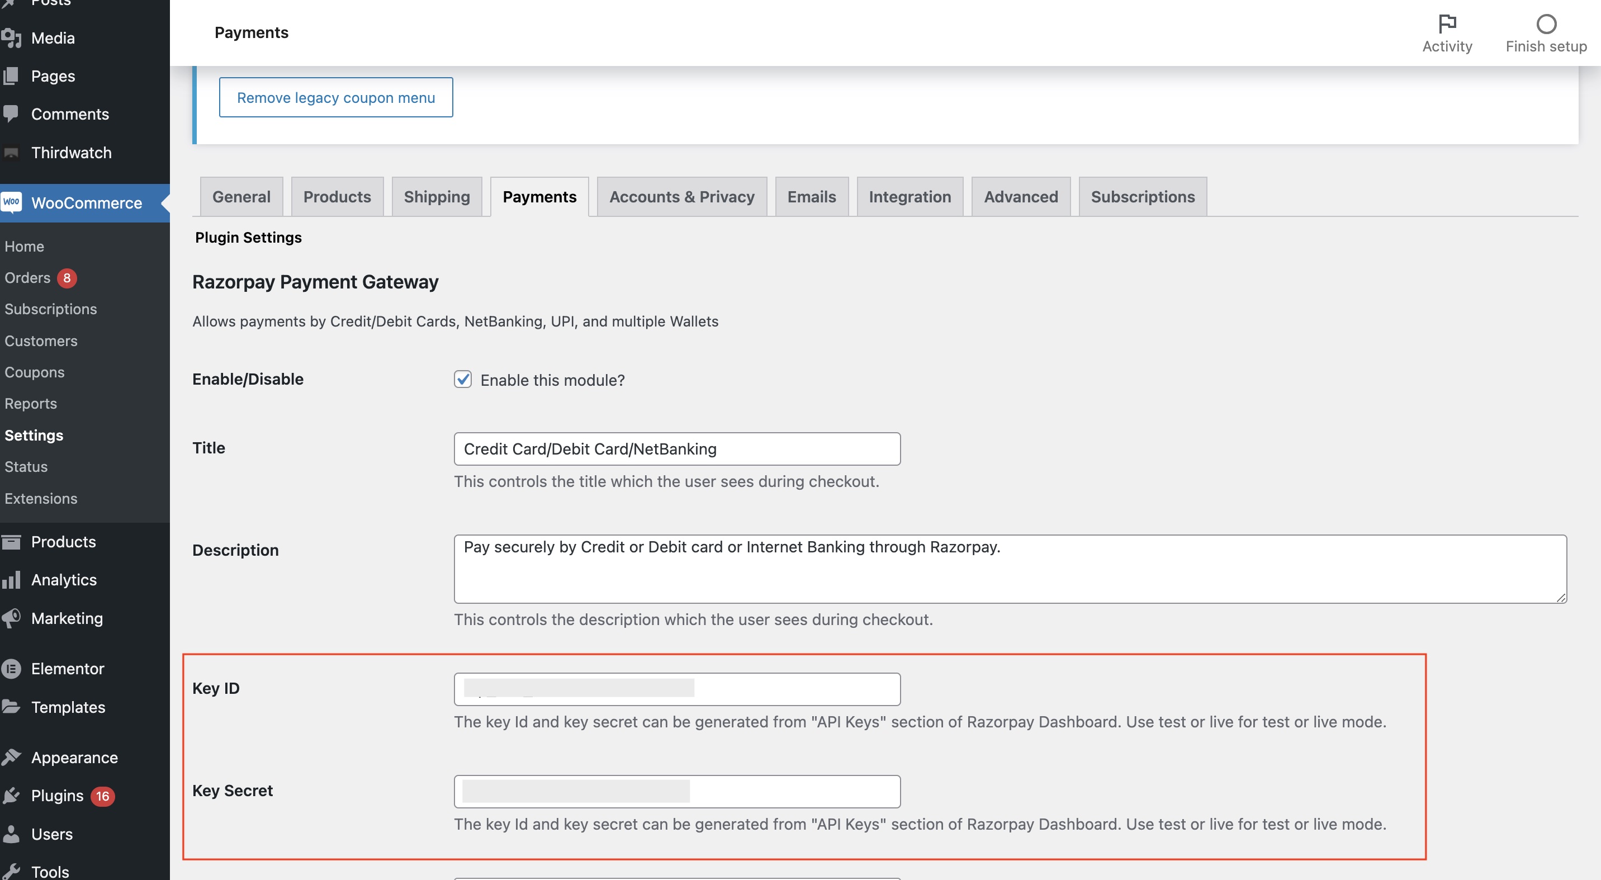Click the Tools wrench icon
Screen dimensions: 1601x880
point(11,871)
